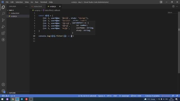Open Windows Start menu
Image resolution: width=180 pixels, height=101 pixels.
(x=2, y=99)
